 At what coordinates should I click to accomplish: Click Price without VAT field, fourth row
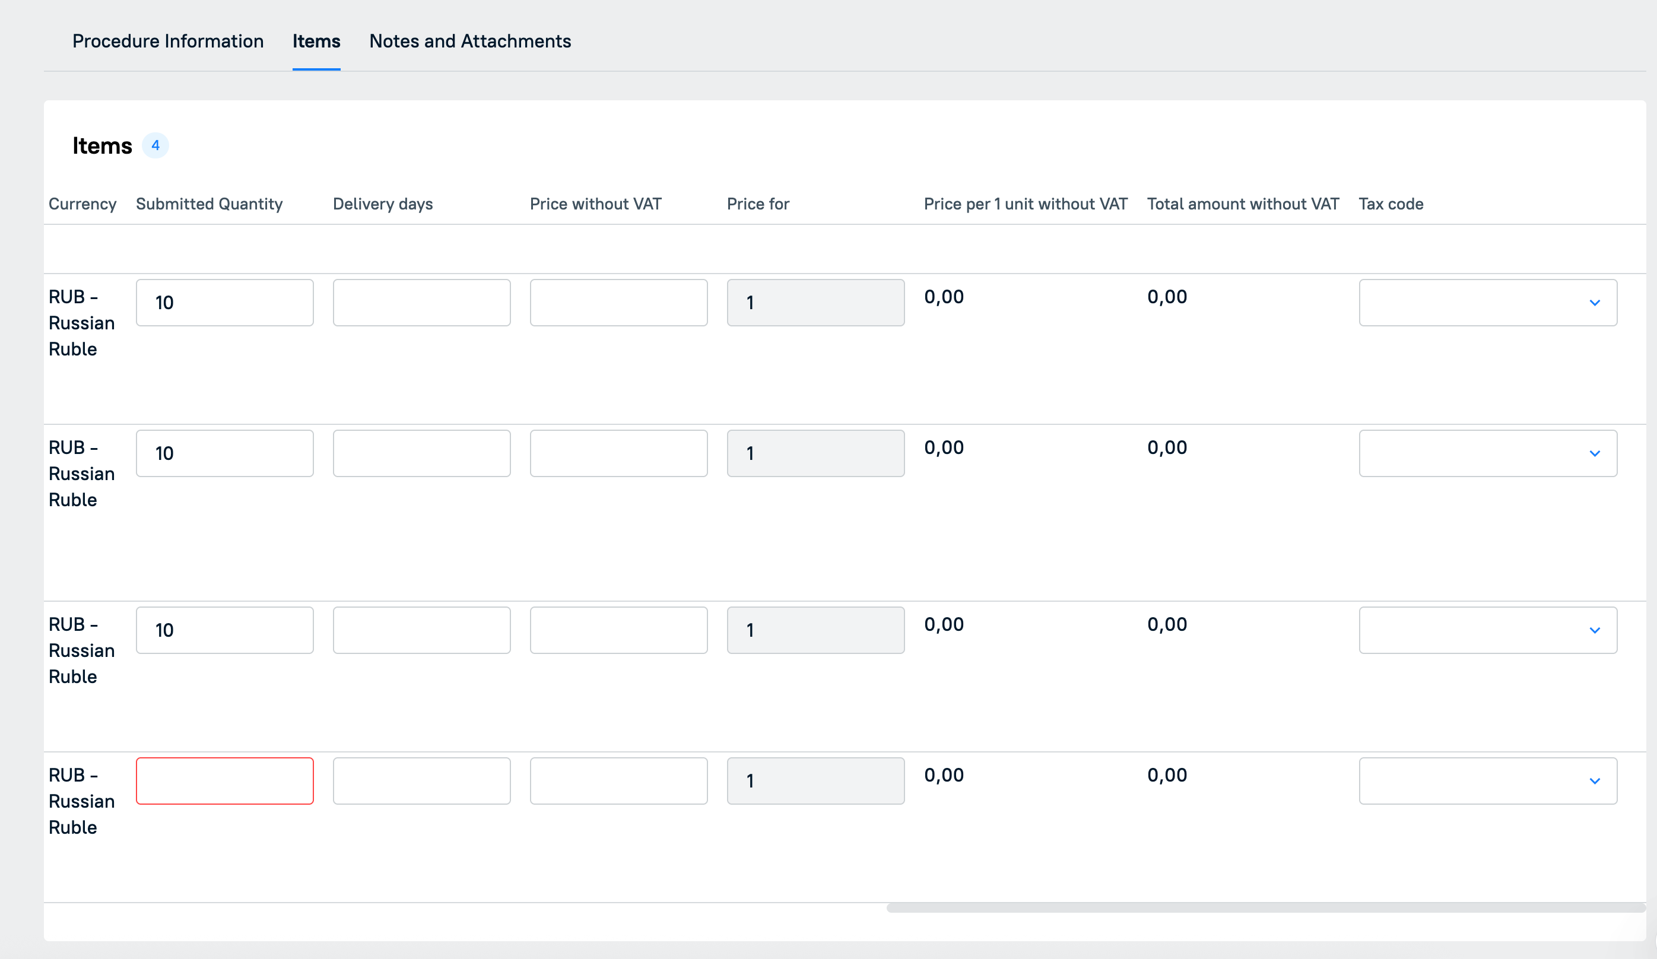point(619,781)
